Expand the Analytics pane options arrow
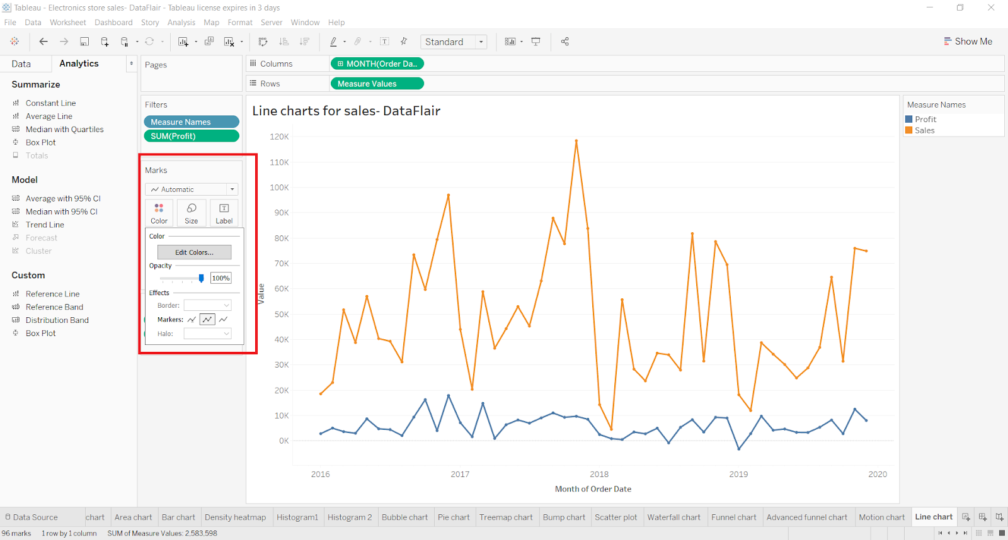Viewport: 1008px width, 540px height. [x=131, y=64]
